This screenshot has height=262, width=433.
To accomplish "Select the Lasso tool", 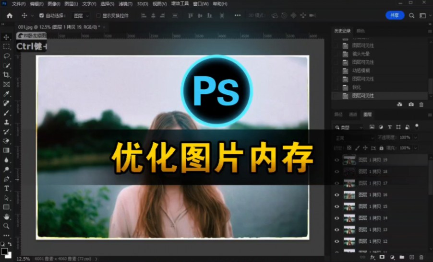I will click(6, 56).
